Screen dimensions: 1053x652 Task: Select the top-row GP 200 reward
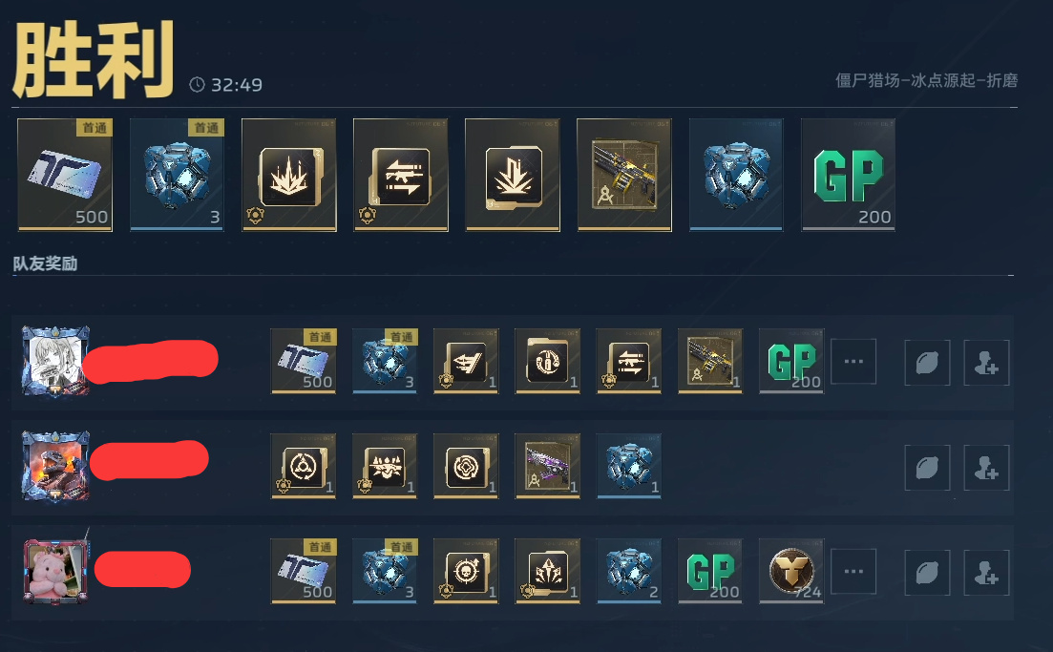[x=848, y=176]
